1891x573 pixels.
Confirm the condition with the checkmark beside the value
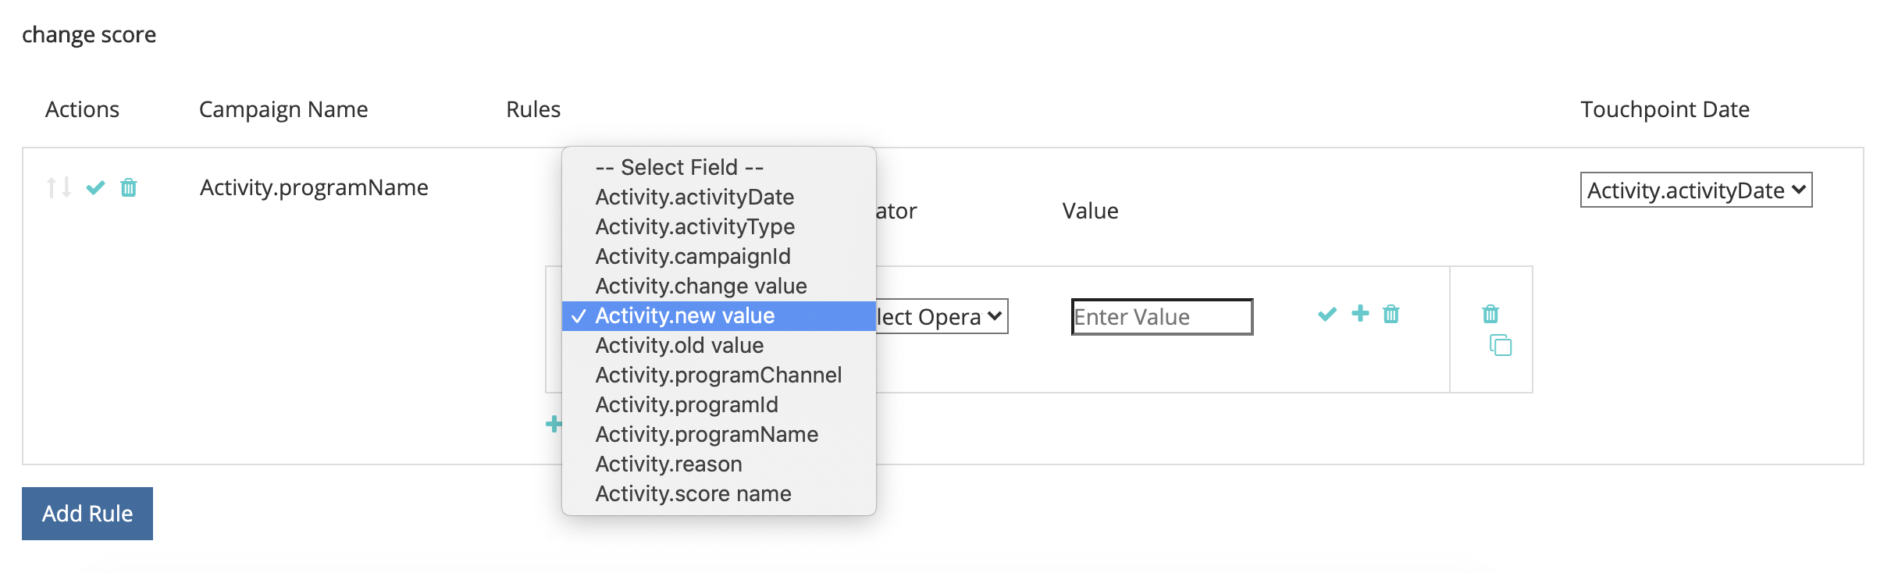[x=1327, y=314]
